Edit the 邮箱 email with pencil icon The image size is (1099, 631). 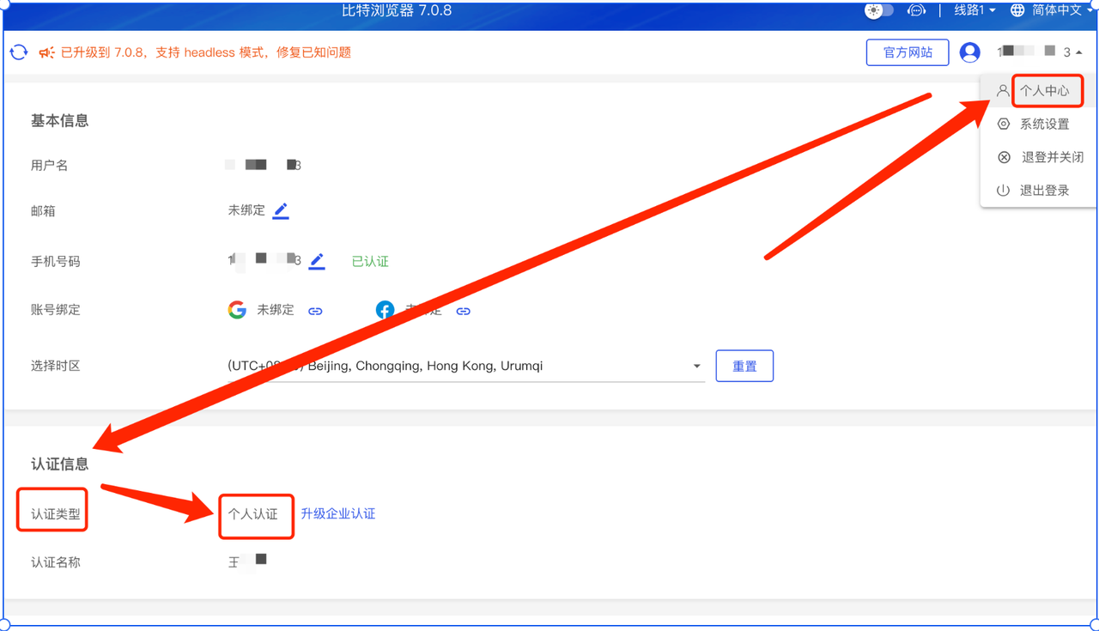pyautogui.click(x=281, y=210)
